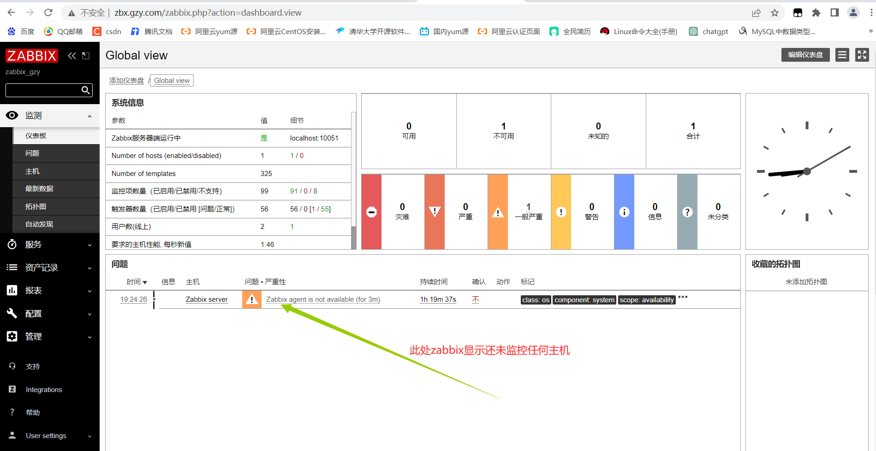Reload the page in browser
This screenshot has width=876, height=451.
tap(48, 12)
